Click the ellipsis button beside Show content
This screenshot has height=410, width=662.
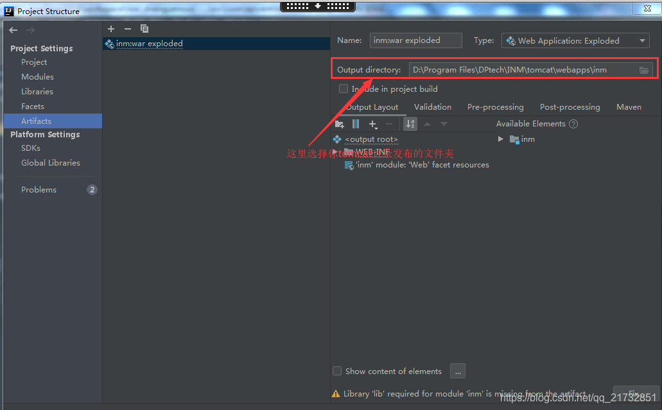458,372
